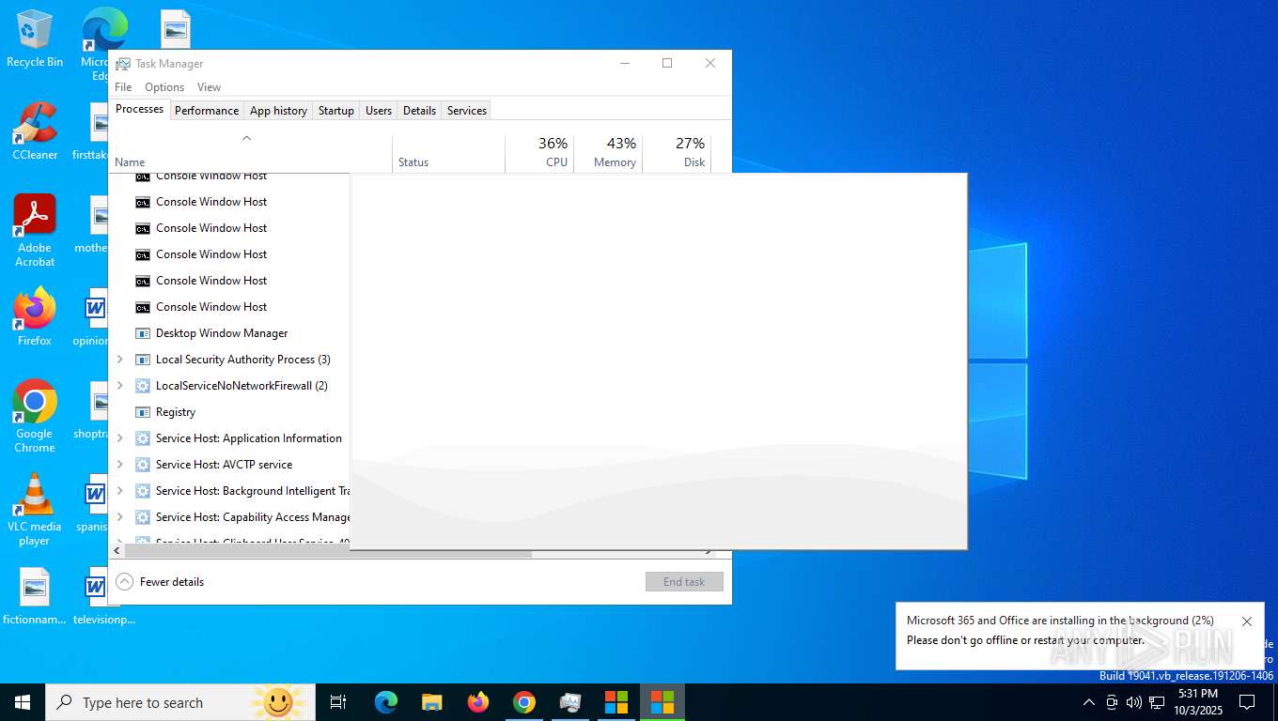Click the Fewer details label

tap(172, 582)
